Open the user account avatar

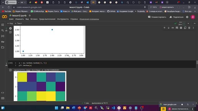pyautogui.click(x=193, y=17)
